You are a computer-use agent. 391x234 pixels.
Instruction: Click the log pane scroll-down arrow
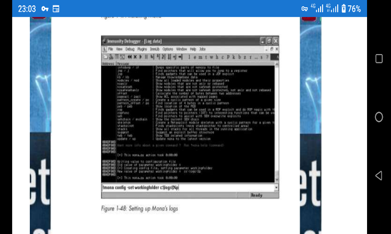(x=277, y=180)
